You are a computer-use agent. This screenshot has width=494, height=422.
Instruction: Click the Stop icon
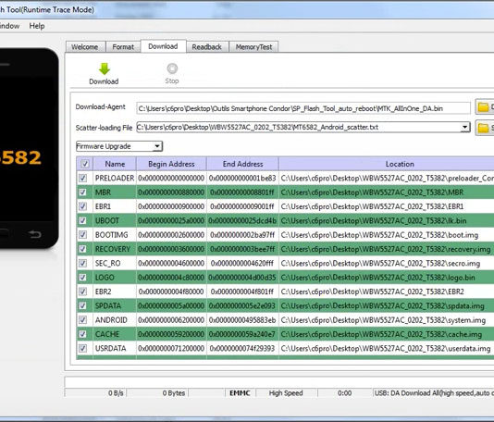tap(172, 68)
